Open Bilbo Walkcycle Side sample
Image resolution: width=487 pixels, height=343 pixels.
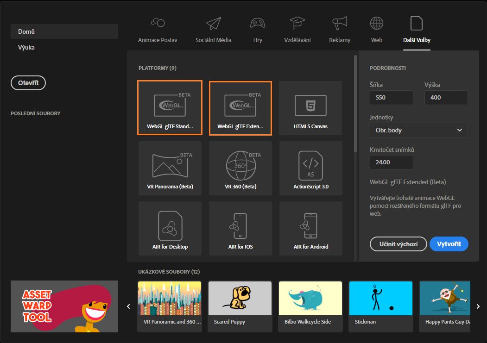[310, 306]
